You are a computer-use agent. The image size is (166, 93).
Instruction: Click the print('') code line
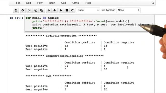click(x=40, y=28)
